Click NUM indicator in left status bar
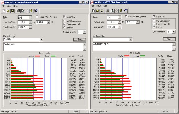Image resolution: width=179 pixels, height=114 pixels. point(76,111)
